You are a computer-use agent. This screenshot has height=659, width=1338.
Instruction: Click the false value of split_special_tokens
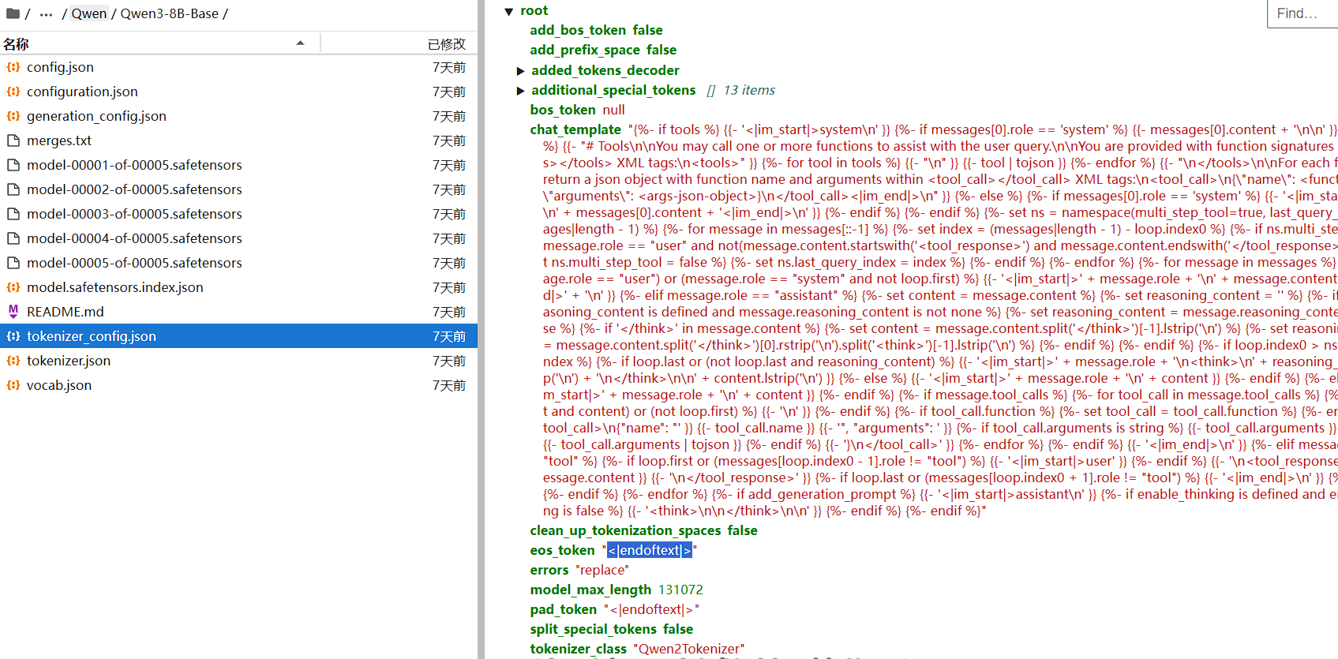678,629
